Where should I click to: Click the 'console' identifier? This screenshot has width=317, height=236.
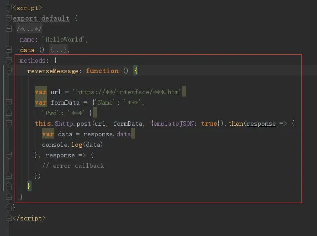pos(55,145)
